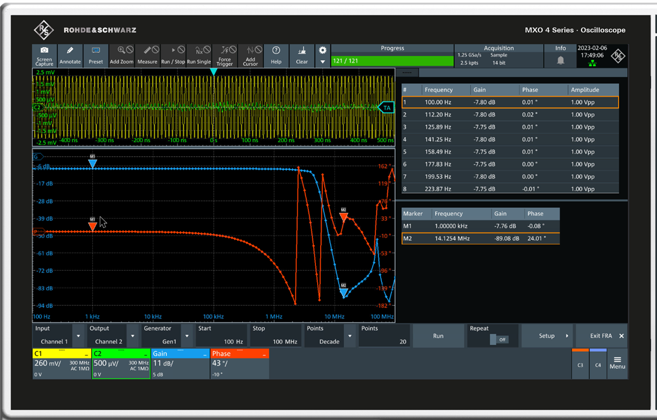Toggle the Repeat switch on
657x420 pixels.
click(498, 339)
